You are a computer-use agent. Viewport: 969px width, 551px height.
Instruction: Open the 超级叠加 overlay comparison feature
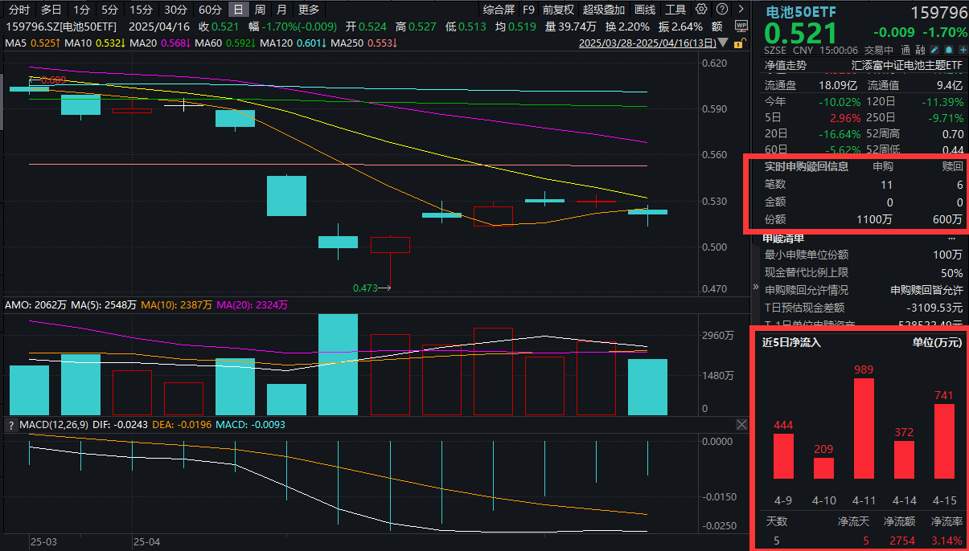click(604, 10)
